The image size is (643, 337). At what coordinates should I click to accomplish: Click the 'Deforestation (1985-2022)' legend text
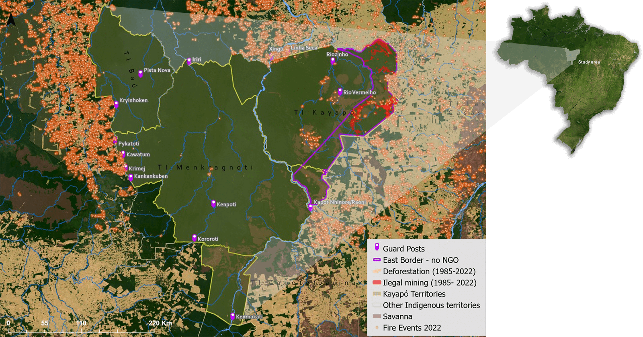(429, 272)
